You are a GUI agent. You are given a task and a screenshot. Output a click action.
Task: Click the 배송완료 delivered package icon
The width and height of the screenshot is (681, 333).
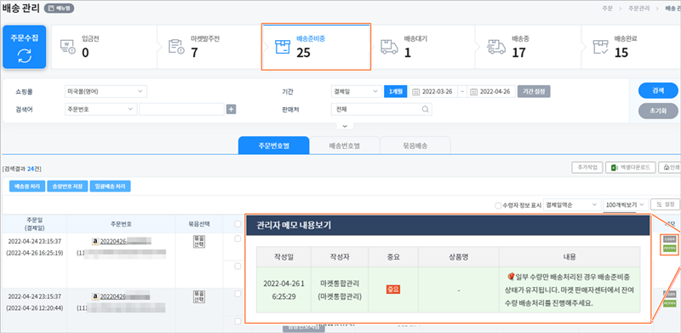pyautogui.click(x=601, y=47)
